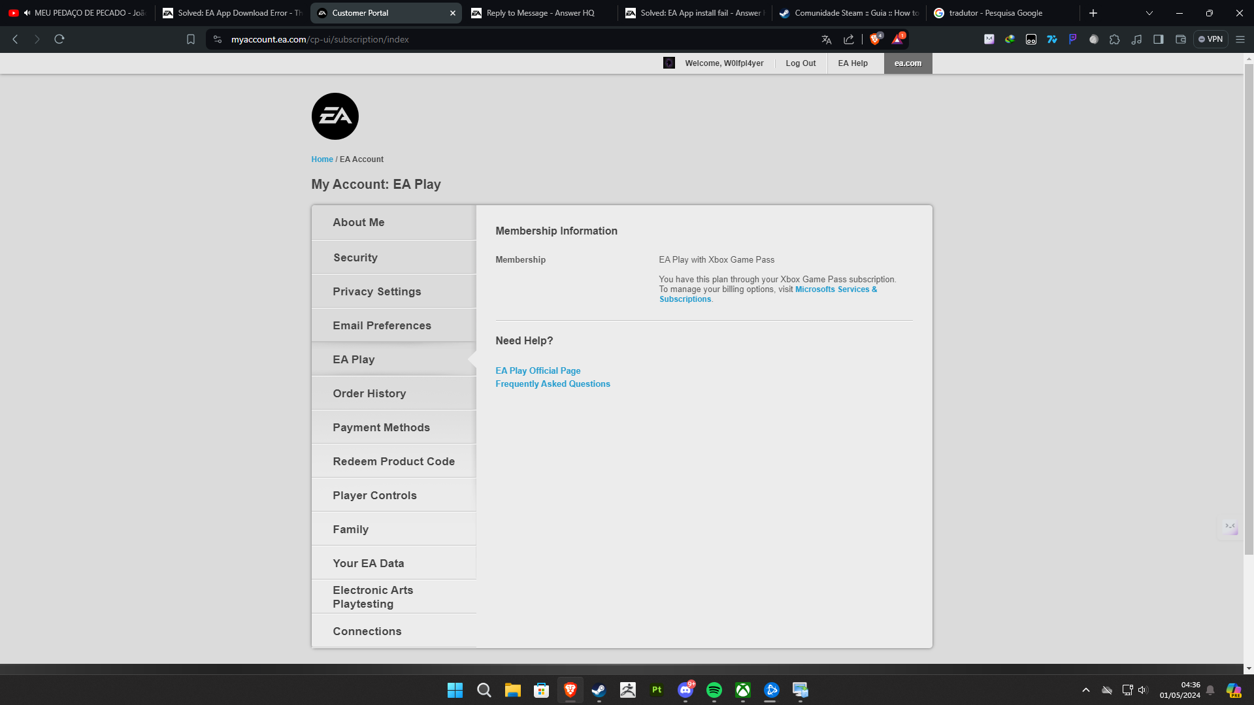
Task: Select the EA Play sidebar item
Action: point(394,359)
